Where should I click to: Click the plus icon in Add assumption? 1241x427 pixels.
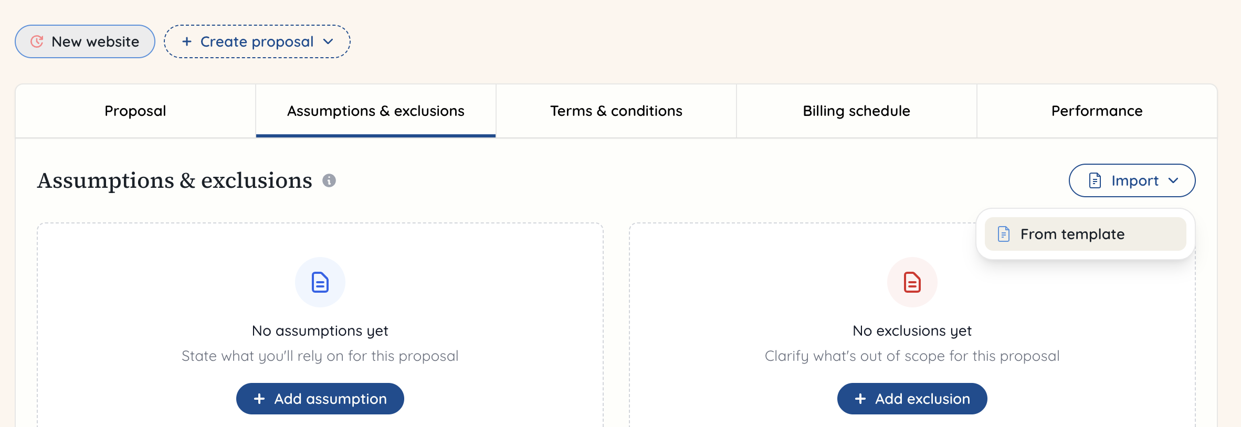pyautogui.click(x=258, y=399)
